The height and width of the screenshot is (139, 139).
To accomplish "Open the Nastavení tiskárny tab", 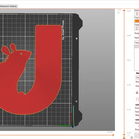I will click(x=9, y=6).
